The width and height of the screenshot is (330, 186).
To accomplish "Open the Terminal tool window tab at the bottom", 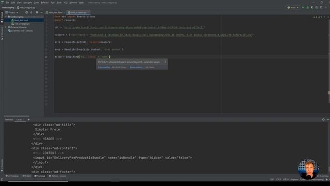I will click(x=40, y=176).
